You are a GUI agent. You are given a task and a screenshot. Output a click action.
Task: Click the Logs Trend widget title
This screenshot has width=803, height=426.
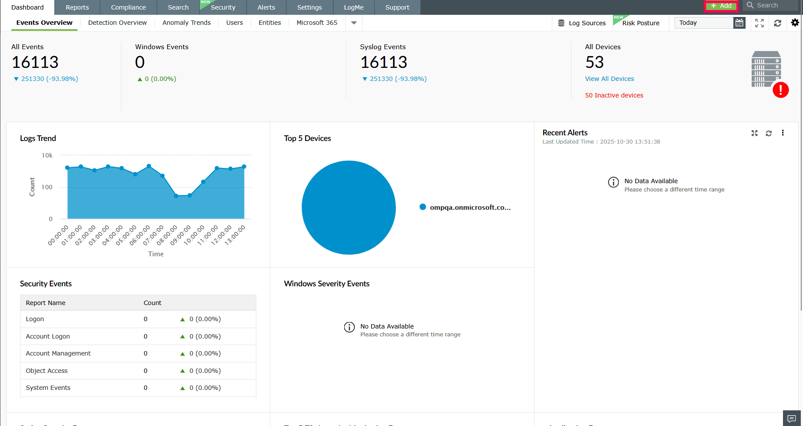(38, 138)
